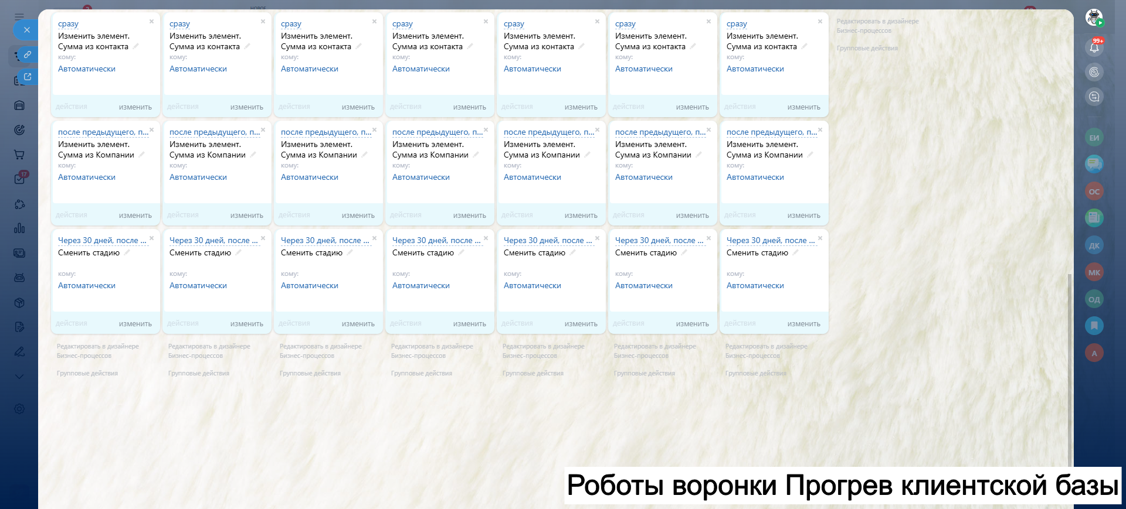Open chat with the red А avatar
This screenshot has height=509, width=1126.
coord(1094,353)
